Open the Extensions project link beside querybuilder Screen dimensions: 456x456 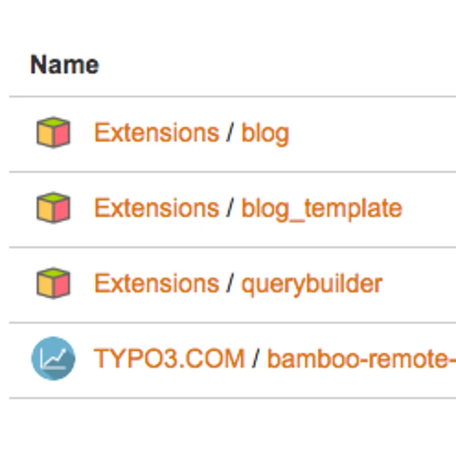156,284
